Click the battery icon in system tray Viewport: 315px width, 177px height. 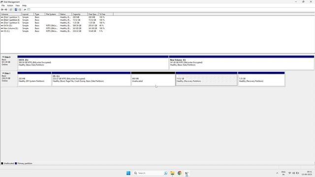(x=297, y=173)
